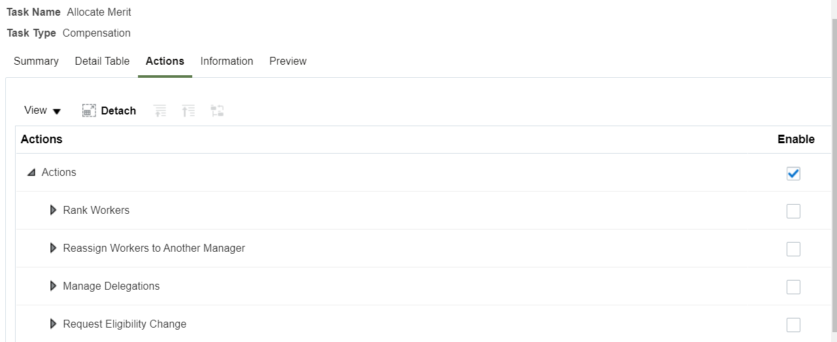Select the Preview tab

(x=288, y=61)
